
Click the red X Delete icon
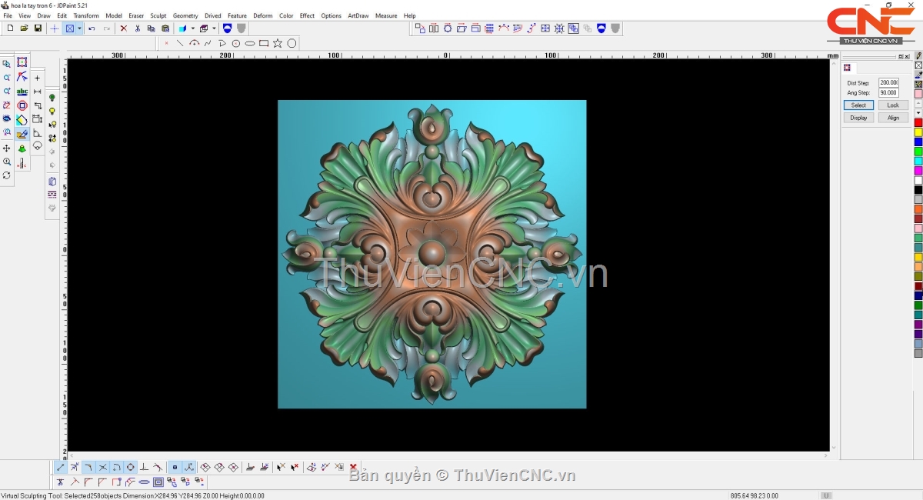[123, 28]
